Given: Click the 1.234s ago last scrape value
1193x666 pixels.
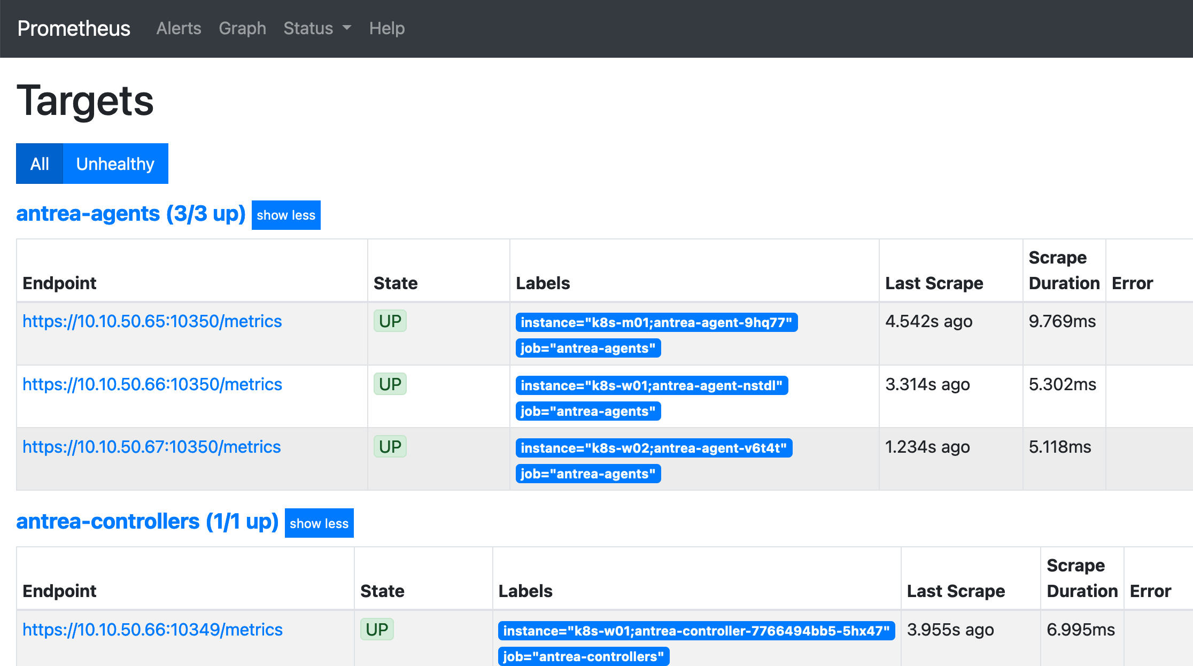Looking at the screenshot, I should click(927, 447).
